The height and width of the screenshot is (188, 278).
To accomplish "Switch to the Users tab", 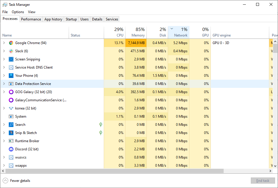I will [x=84, y=19].
